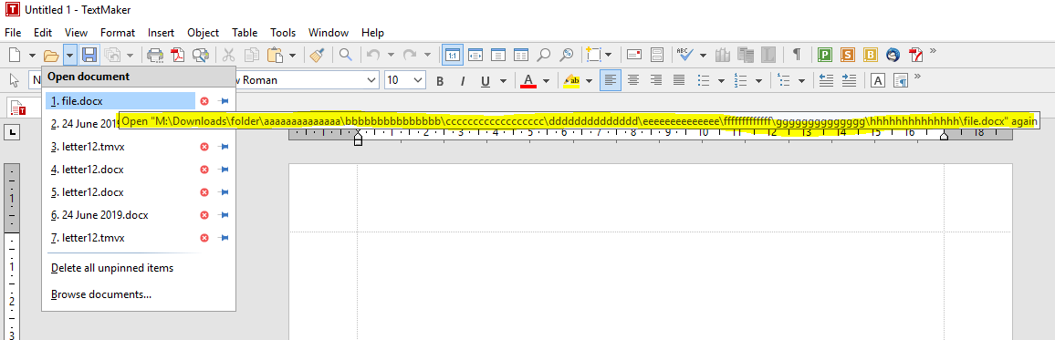The image size is (1055, 340).
Task: Justify the paragraph
Action: (679, 80)
